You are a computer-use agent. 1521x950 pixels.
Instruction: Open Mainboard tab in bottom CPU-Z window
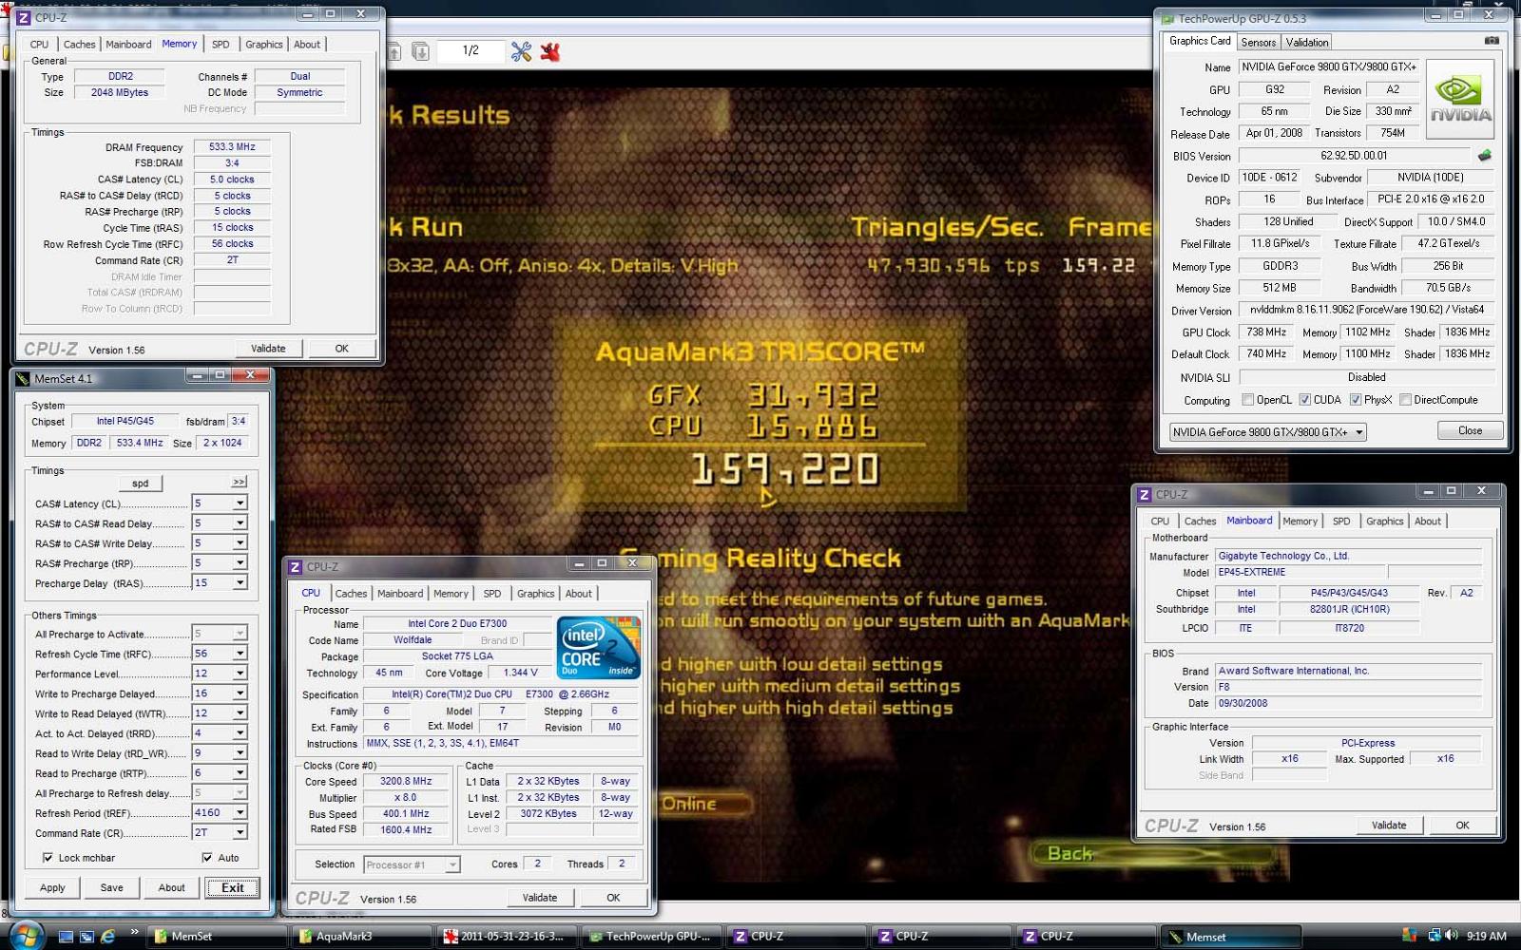point(400,594)
